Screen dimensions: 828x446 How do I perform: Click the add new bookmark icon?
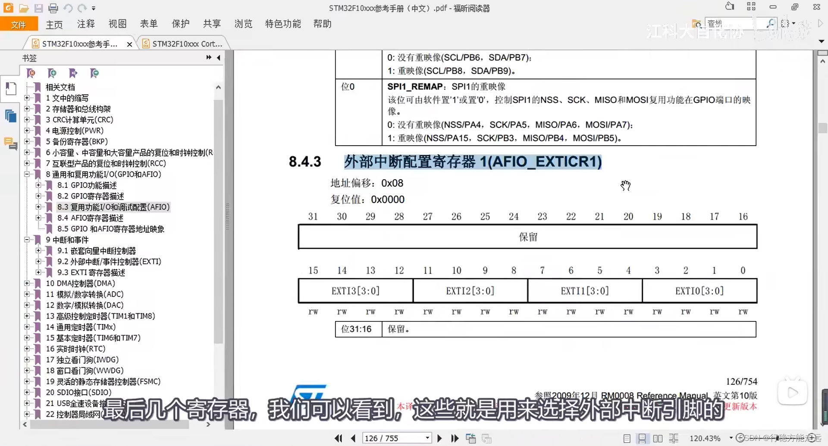52,73
